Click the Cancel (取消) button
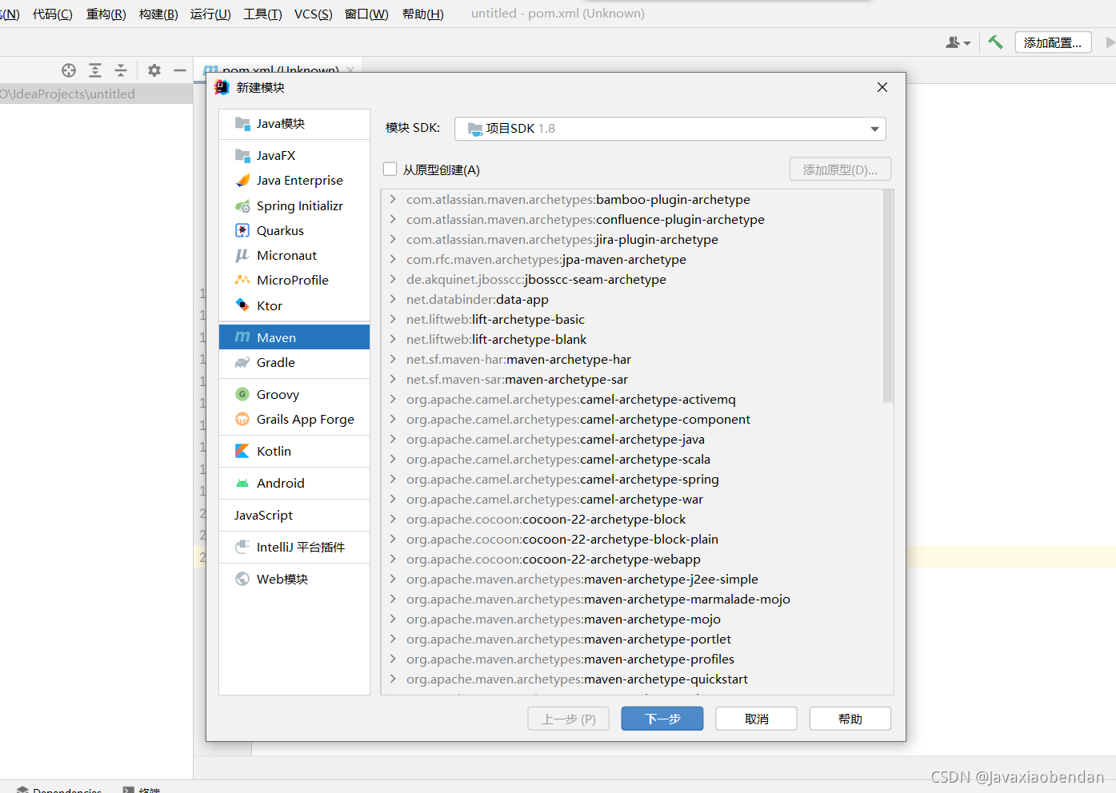The image size is (1116, 793). (756, 719)
